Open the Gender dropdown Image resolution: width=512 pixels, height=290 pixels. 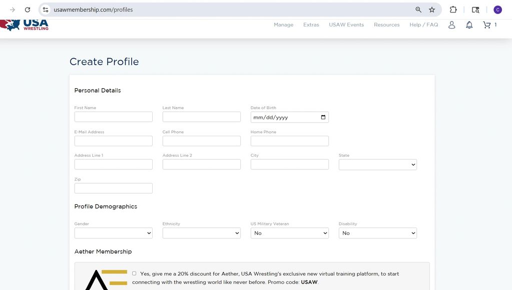113,233
